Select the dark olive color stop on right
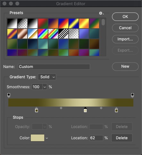Screen dimensions: 142x155 [116, 110]
